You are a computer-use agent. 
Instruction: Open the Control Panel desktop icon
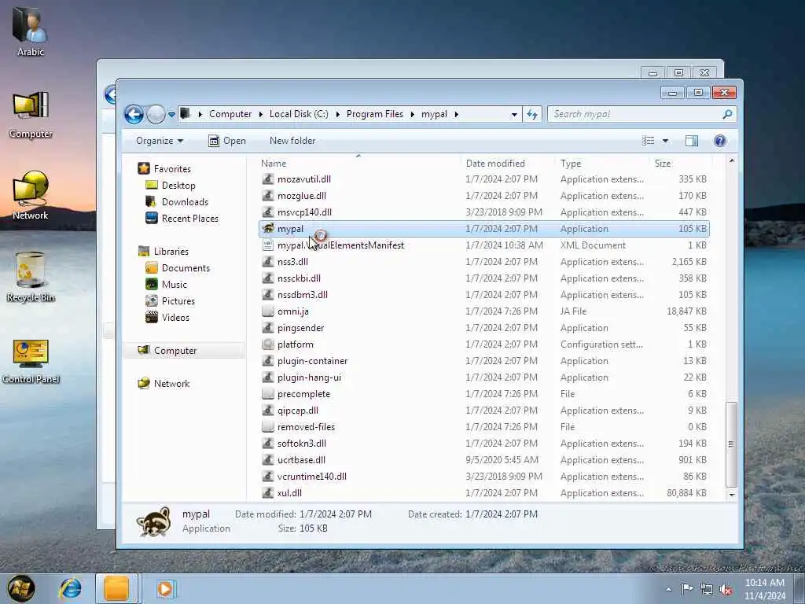click(31, 360)
